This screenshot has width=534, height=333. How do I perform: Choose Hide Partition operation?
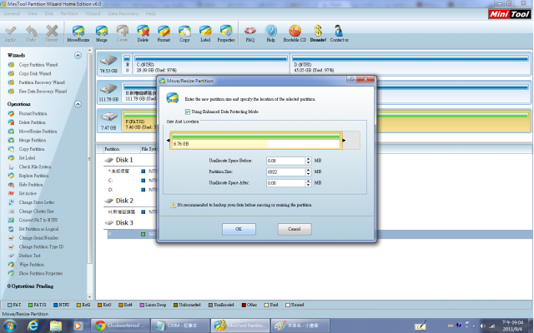point(31,185)
